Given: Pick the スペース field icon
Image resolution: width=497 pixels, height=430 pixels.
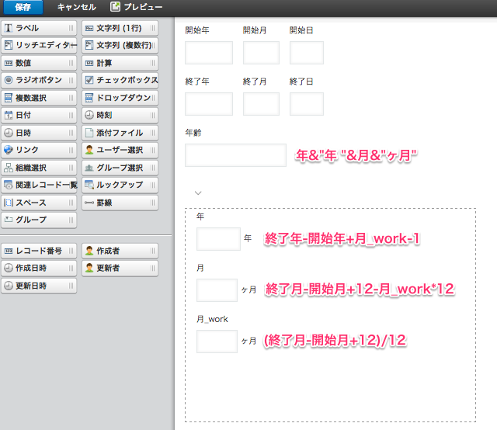Looking at the screenshot, I should coord(9,203).
